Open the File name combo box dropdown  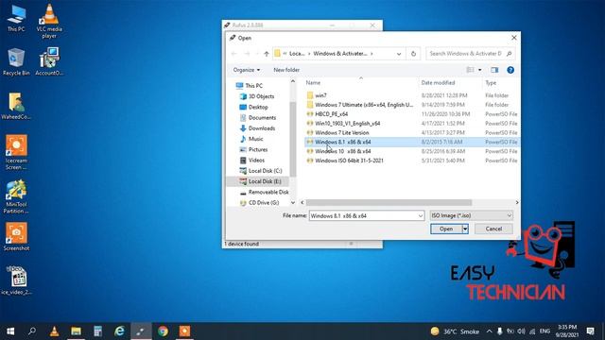coord(421,216)
